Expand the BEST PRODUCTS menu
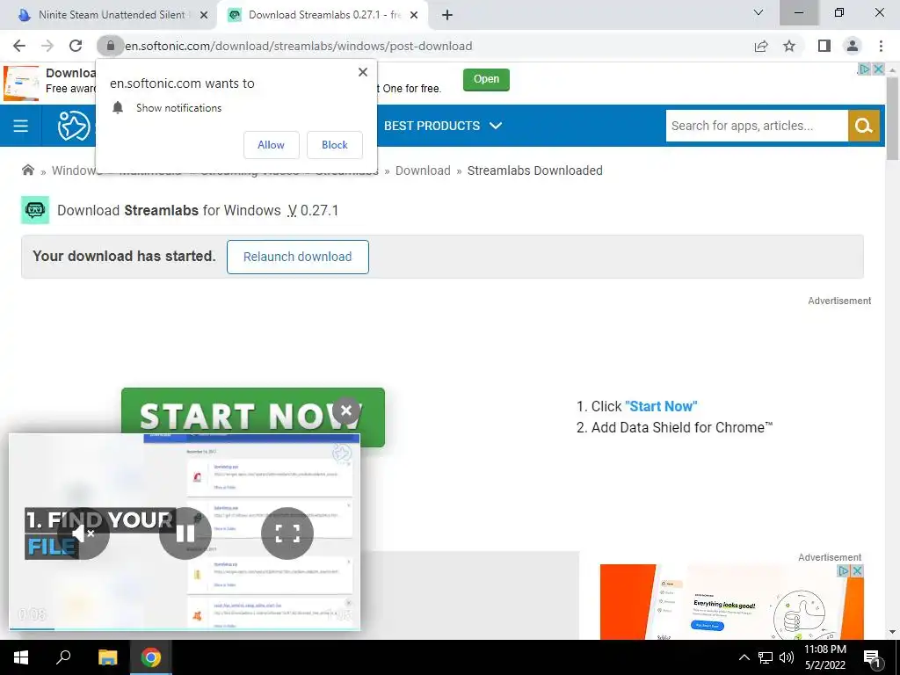Viewport: 900px width, 675px height. click(443, 126)
